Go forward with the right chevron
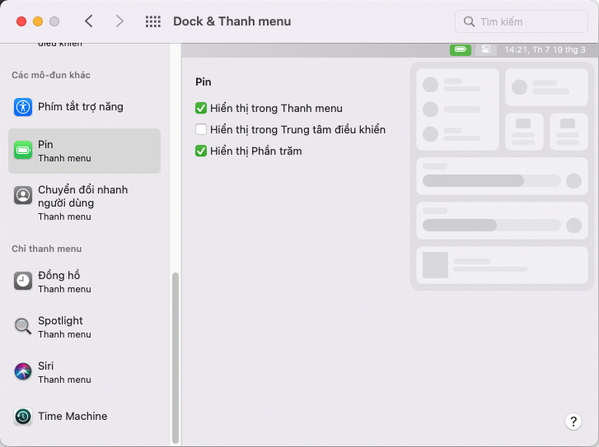599x447 pixels. coord(119,21)
